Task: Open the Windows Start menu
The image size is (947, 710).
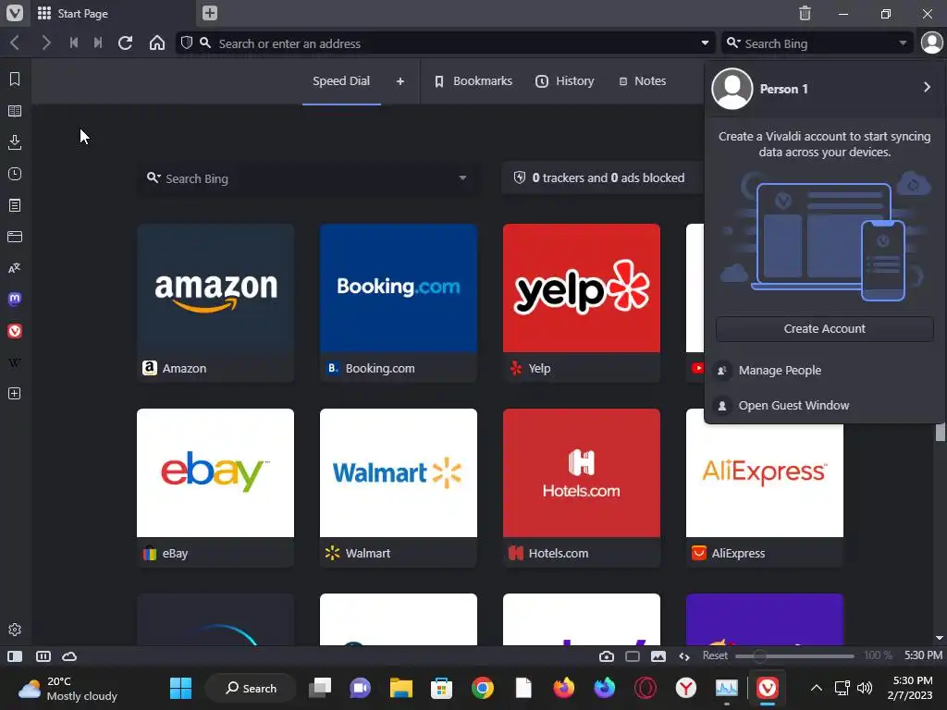Action: coord(180,688)
